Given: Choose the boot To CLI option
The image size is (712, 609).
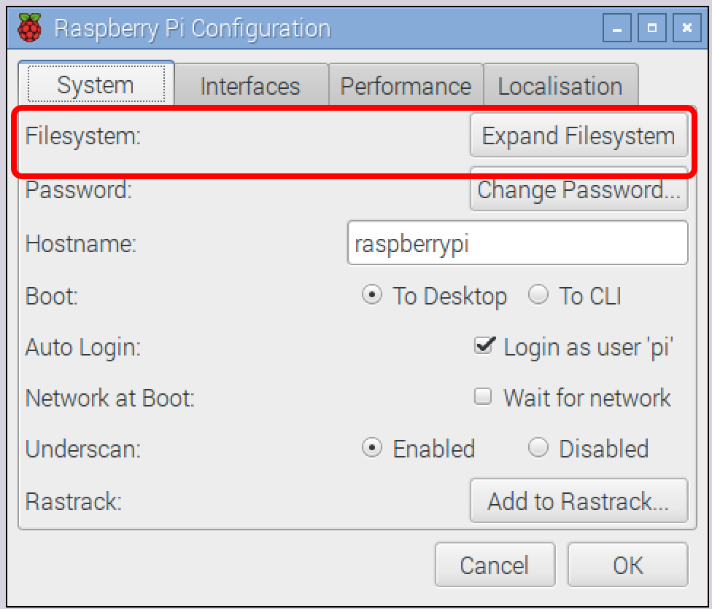Looking at the screenshot, I should click(538, 296).
